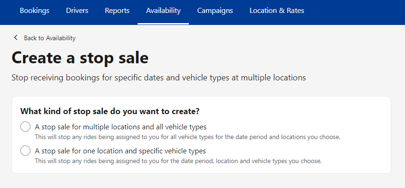Click label "A stop sale for one location"
The width and height of the screenshot is (405, 188).
(121, 151)
